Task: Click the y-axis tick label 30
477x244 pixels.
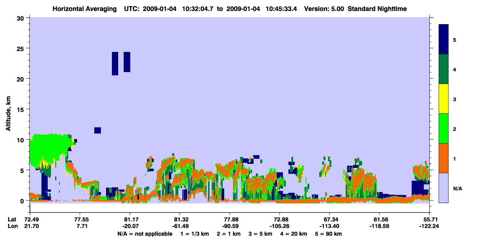Action: (21, 18)
